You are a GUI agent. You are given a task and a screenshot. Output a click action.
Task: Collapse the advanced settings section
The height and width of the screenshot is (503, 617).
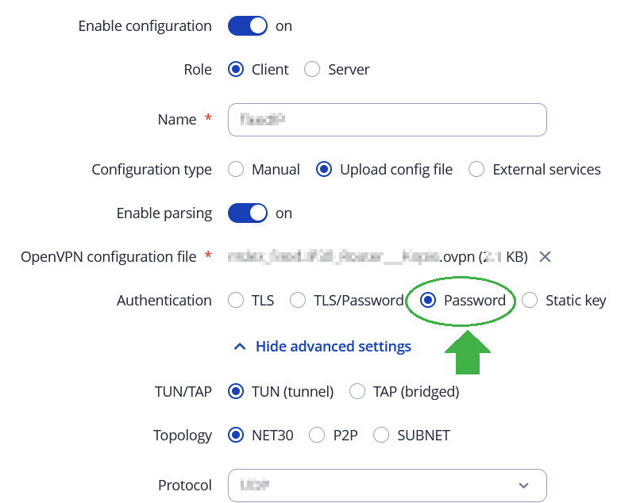(333, 347)
